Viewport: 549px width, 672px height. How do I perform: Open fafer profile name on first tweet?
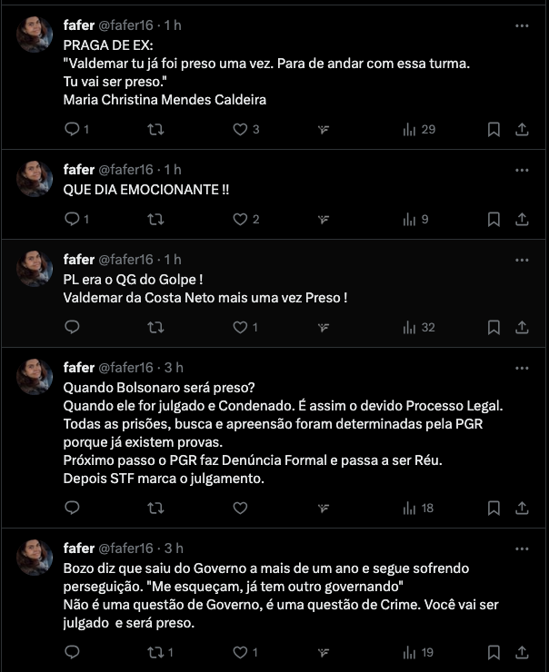pos(78,26)
